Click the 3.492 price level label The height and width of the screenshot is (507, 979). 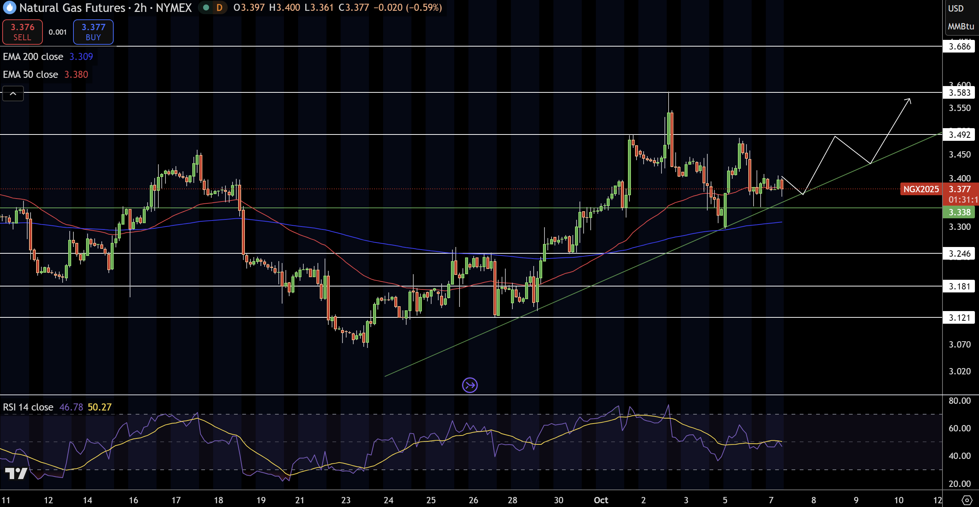[959, 135]
